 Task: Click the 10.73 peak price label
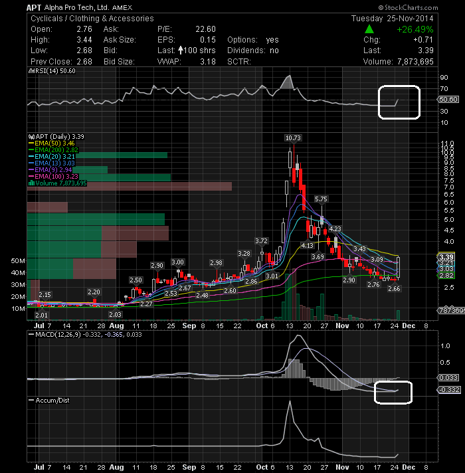coord(293,138)
